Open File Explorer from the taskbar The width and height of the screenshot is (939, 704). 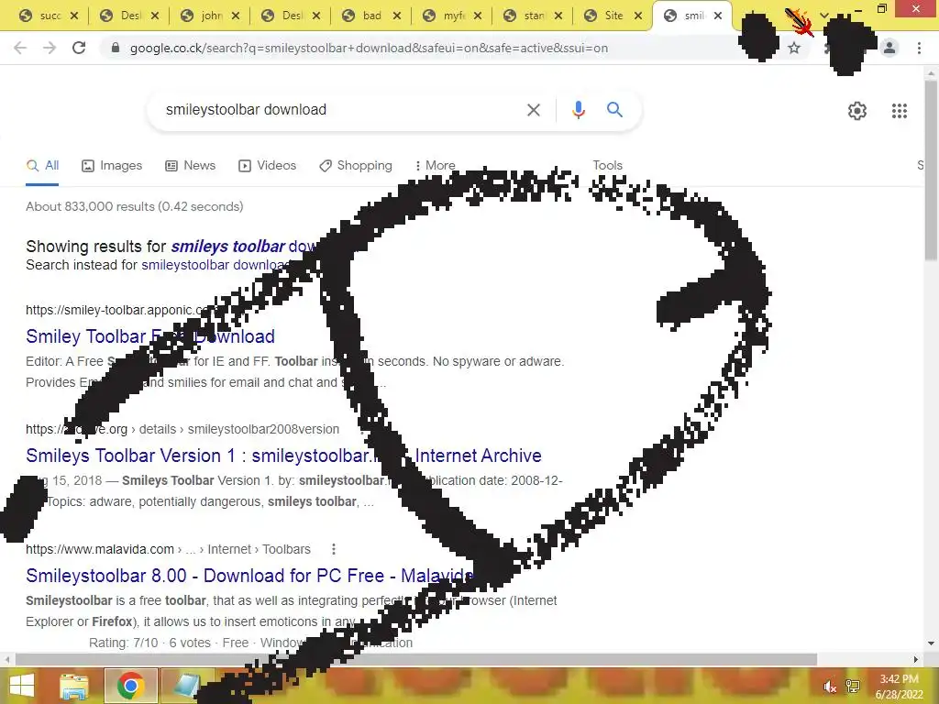click(x=74, y=686)
